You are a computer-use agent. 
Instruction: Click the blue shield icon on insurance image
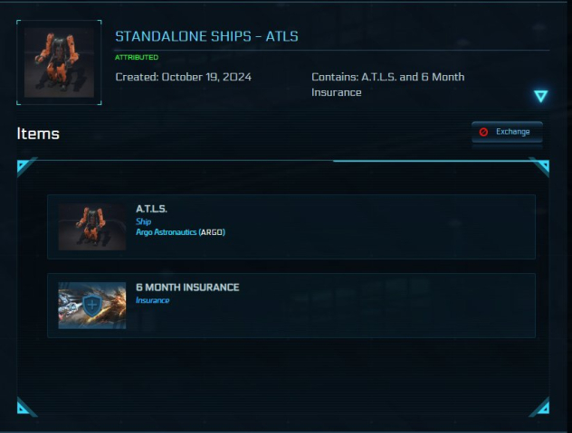(91, 306)
